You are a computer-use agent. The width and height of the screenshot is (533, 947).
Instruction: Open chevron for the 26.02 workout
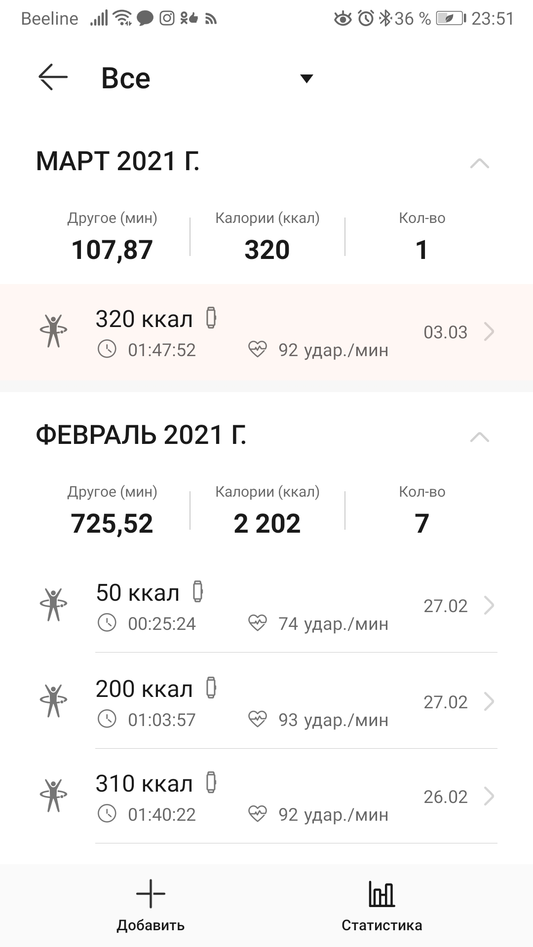click(x=489, y=797)
